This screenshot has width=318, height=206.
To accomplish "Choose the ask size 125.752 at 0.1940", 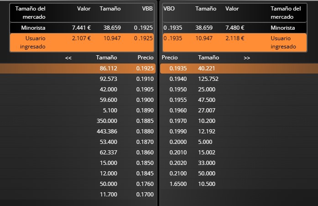I will tap(208, 79).
